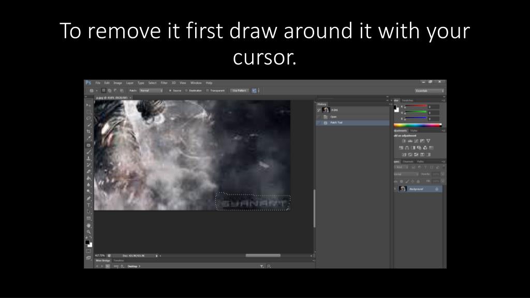
Task: Open the Essentials workspace dropdown
Action: 429,91
